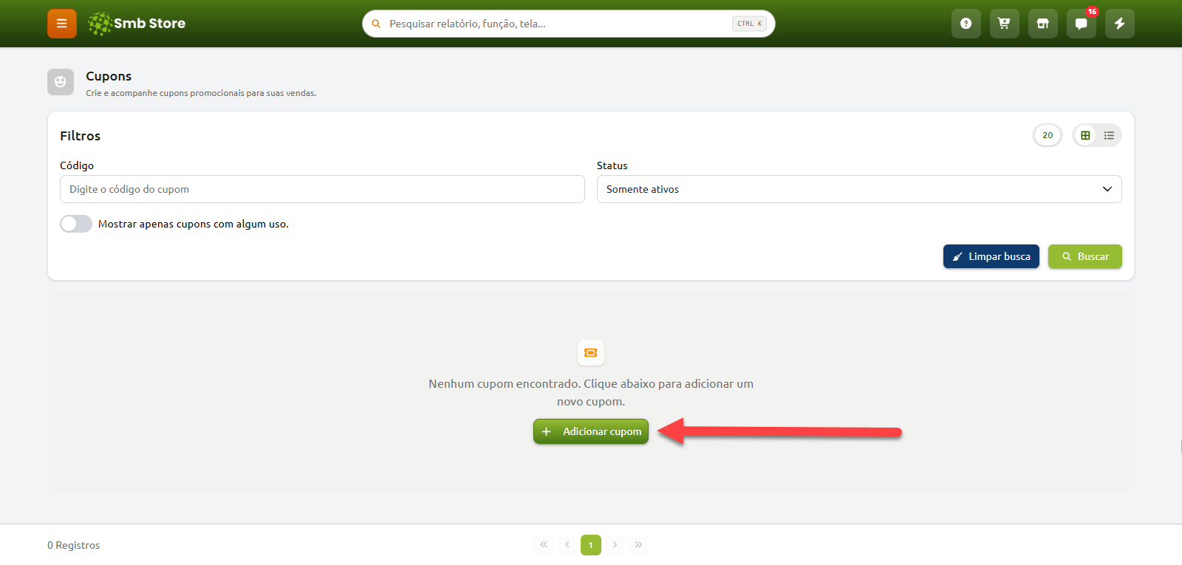Viewport: 1182px width, 565px height.
Task: Click the 'Status' field label
Action: pyautogui.click(x=612, y=165)
